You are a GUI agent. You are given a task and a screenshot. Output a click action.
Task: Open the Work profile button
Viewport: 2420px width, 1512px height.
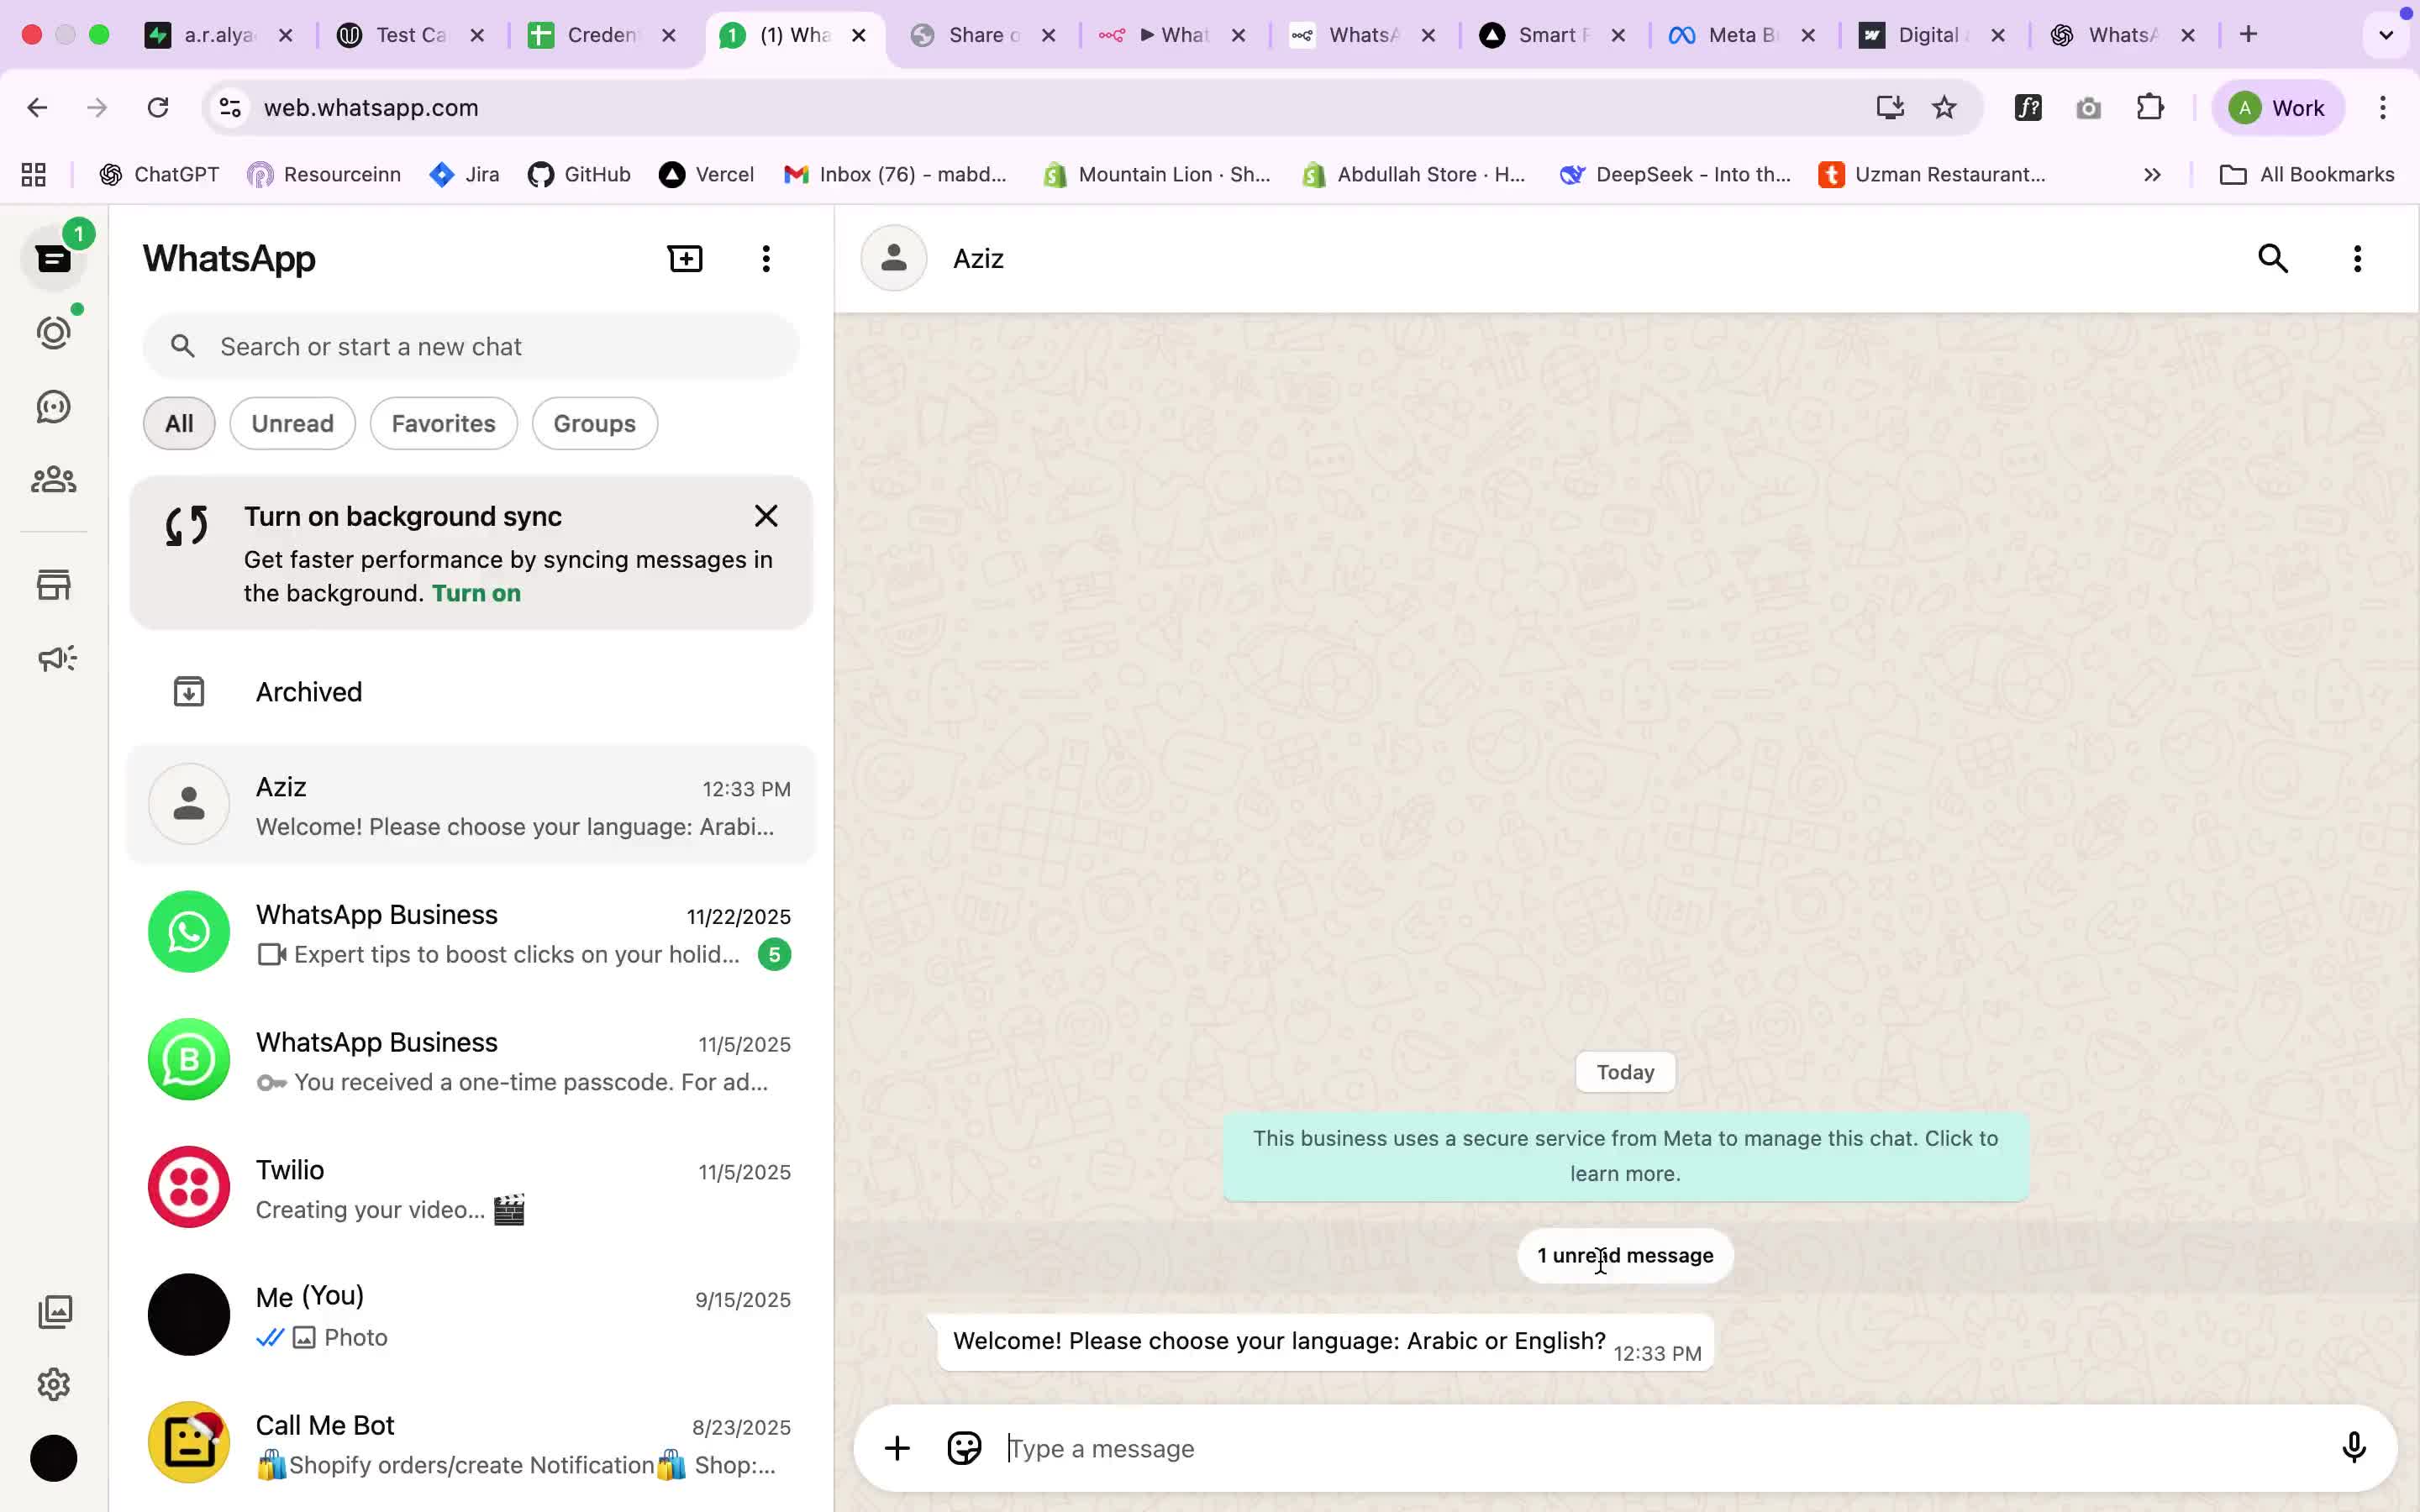2278,107
